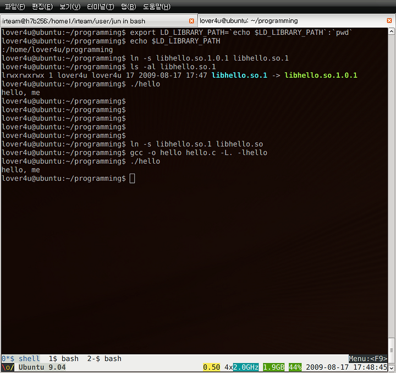Click the Menu:<F9> status label
The height and width of the screenshot is (373, 396).
click(x=368, y=359)
